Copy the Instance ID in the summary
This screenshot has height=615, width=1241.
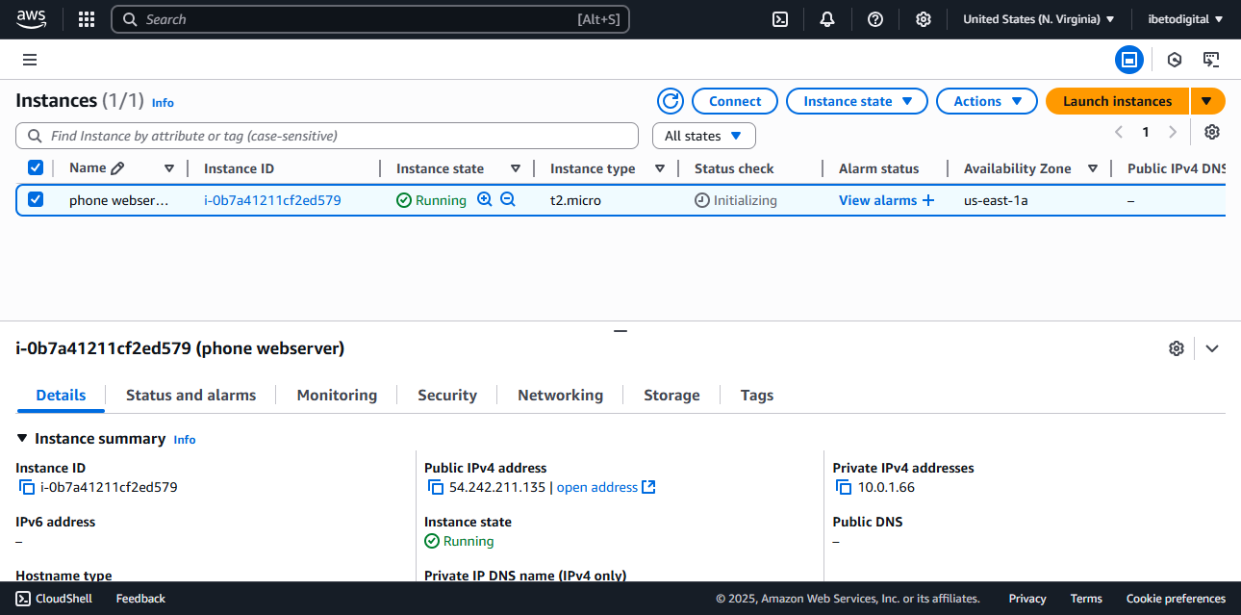(x=27, y=487)
